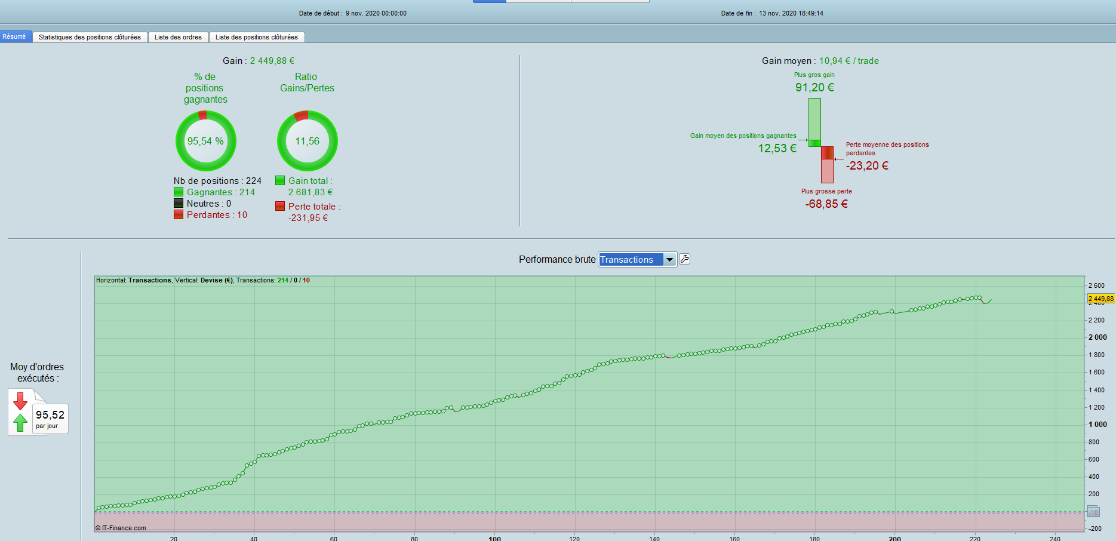This screenshot has height=541, width=1116.
Task: Open Statistiques des positions clôturées tab
Action: click(x=90, y=37)
